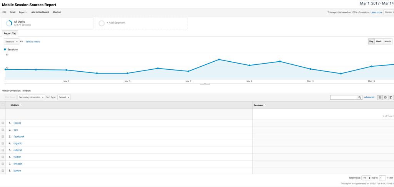Viewport: 394px width, 187px height.
Task: Click the All Users segment card
Action: tap(47, 23)
